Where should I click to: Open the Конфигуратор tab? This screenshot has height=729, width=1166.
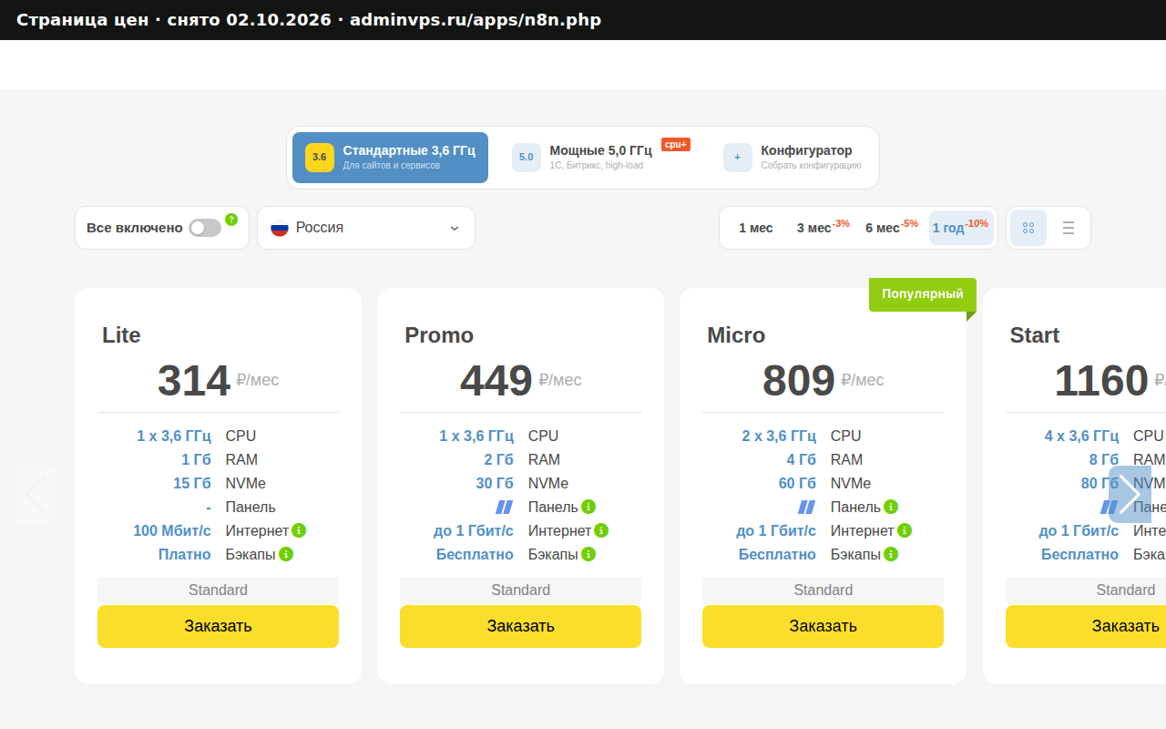click(x=793, y=158)
